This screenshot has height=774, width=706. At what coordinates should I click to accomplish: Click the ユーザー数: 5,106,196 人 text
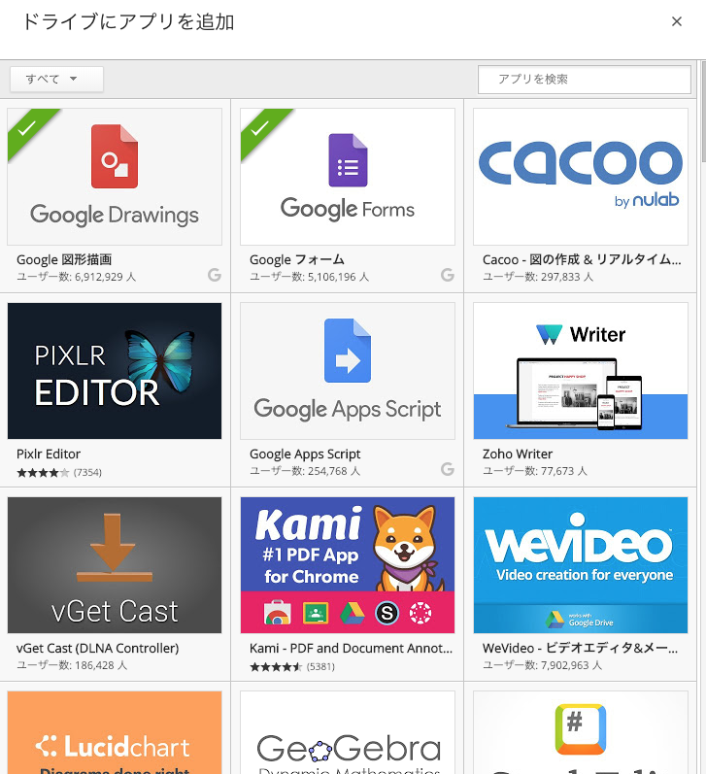click(309, 277)
